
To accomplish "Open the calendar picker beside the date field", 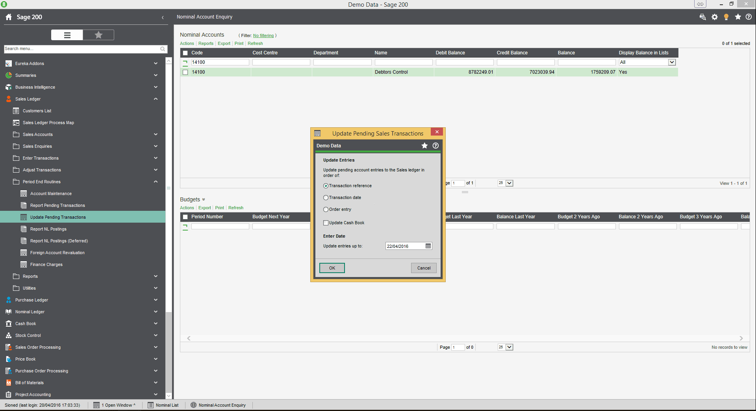I will click(x=428, y=246).
